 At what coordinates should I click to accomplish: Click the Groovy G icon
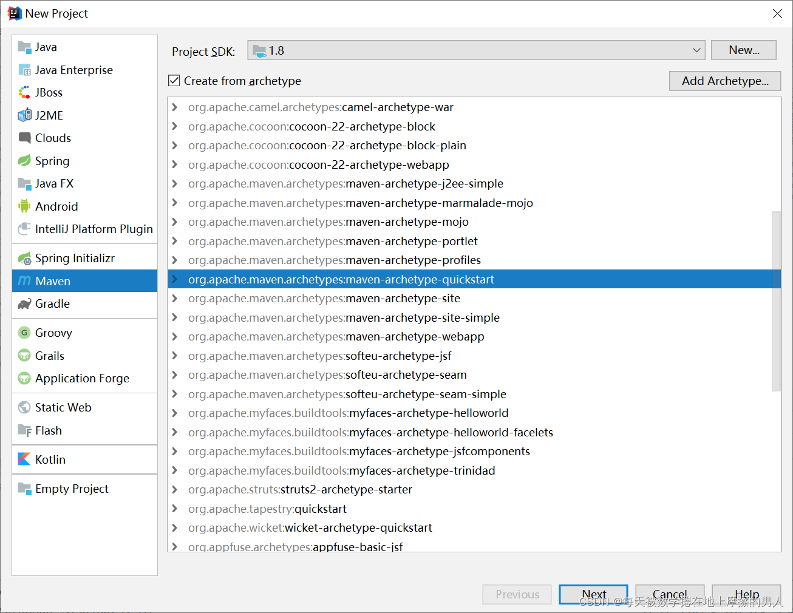pyautogui.click(x=24, y=333)
